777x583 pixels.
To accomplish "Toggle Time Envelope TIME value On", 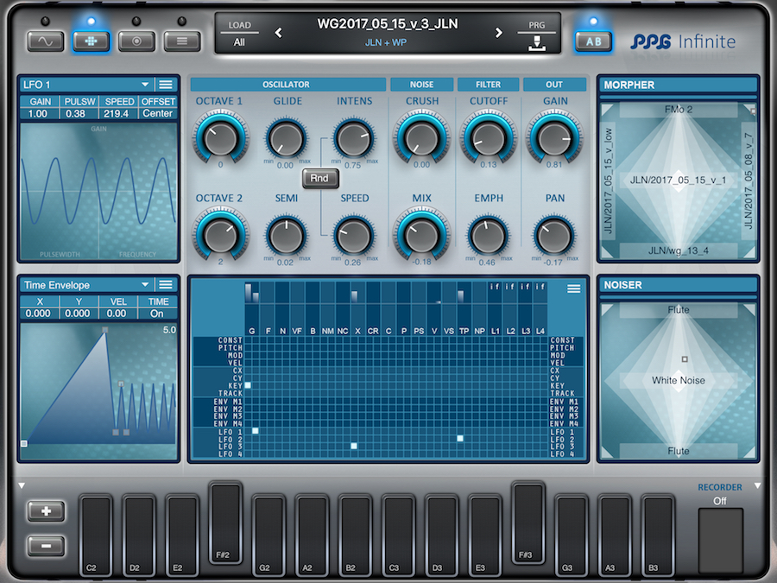I will click(157, 314).
